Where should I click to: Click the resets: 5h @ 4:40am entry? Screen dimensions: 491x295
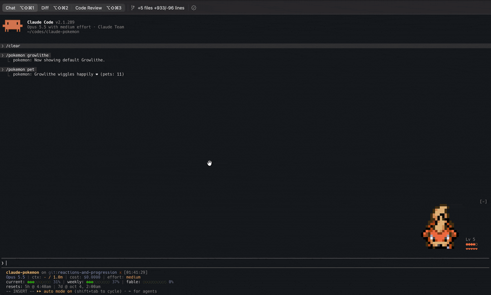28,287
